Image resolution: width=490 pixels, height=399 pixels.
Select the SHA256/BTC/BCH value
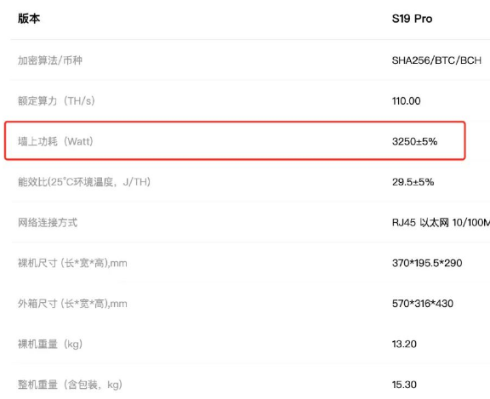[436, 60]
